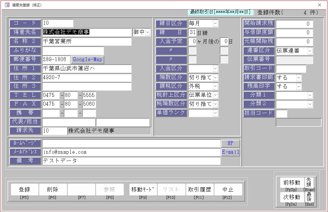Focus the first 代表/担当 field
This screenshot has height=212, width=328.
click(x=69, y=122)
